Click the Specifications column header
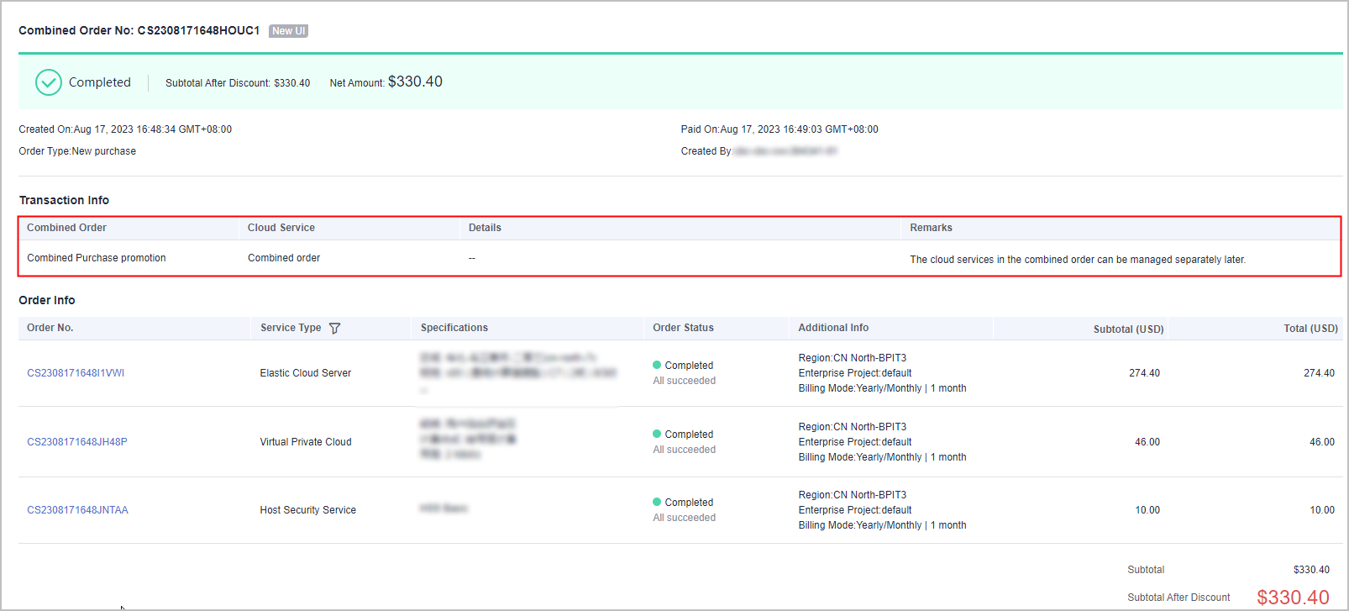Viewport: 1349px width, 611px height. [x=454, y=328]
